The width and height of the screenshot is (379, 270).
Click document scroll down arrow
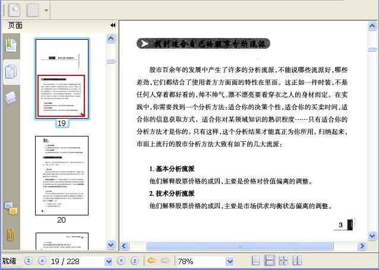click(x=372, y=236)
